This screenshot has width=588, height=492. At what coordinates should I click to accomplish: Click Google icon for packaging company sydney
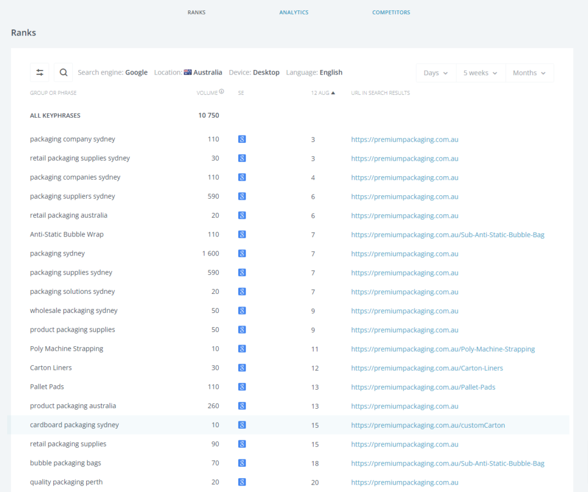point(242,139)
